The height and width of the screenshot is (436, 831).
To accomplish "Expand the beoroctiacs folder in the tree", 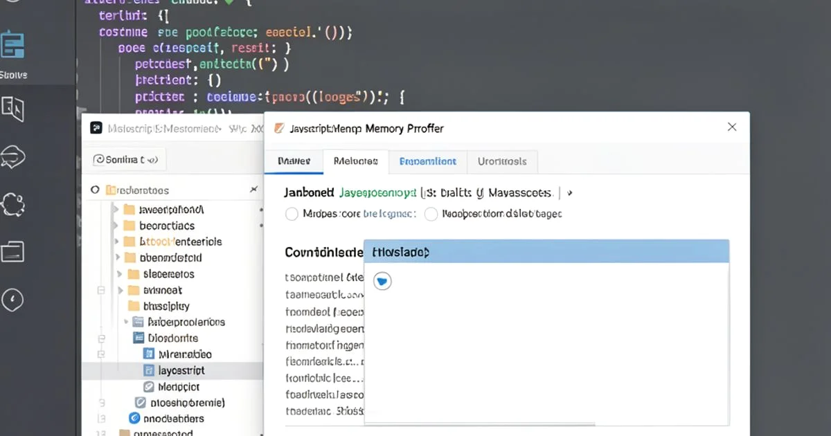I will tap(116, 226).
